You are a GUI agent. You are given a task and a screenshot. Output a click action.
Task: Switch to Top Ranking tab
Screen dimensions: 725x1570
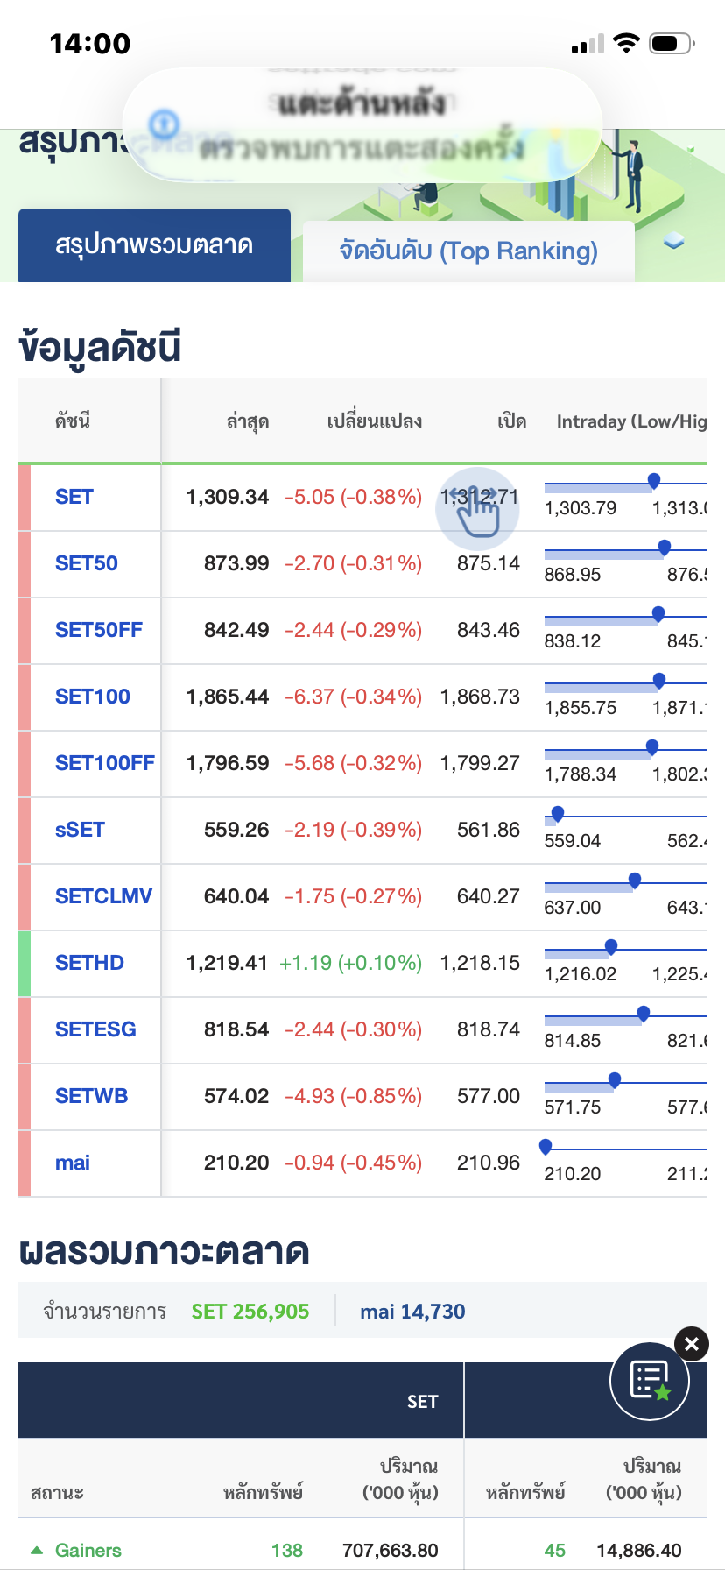coord(468,251)
